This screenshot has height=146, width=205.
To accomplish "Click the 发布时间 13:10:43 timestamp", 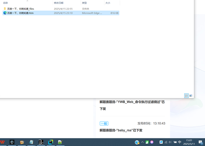I will (x=151, y=124).
